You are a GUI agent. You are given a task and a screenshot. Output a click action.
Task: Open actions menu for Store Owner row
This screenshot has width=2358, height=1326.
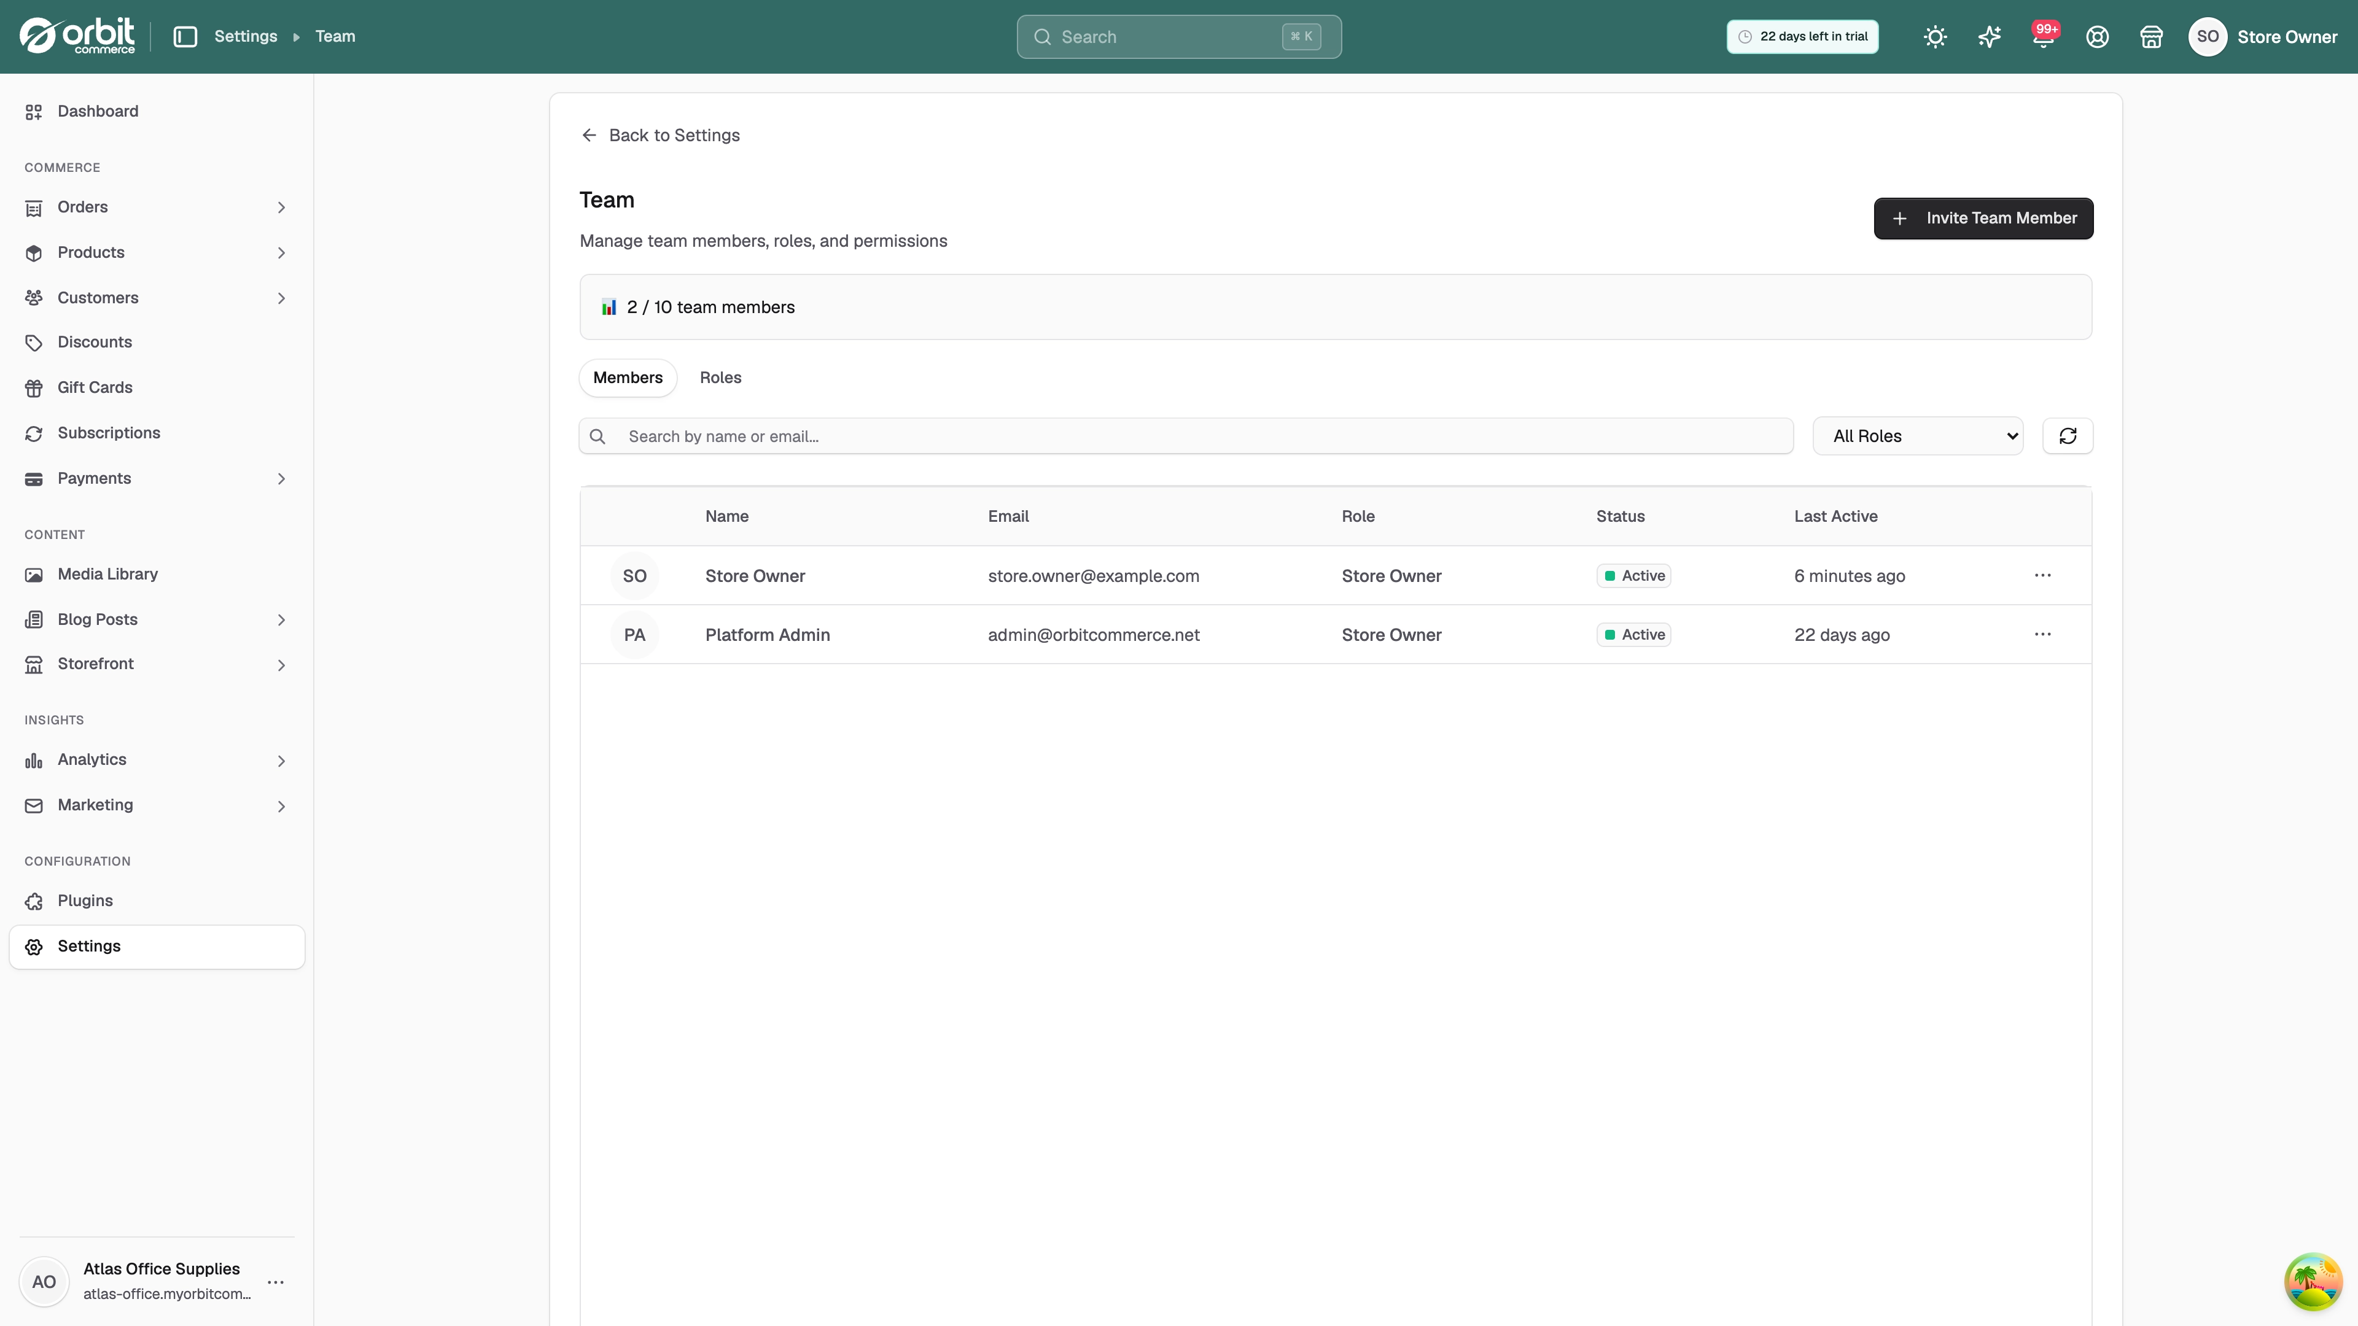(2042, 575)
